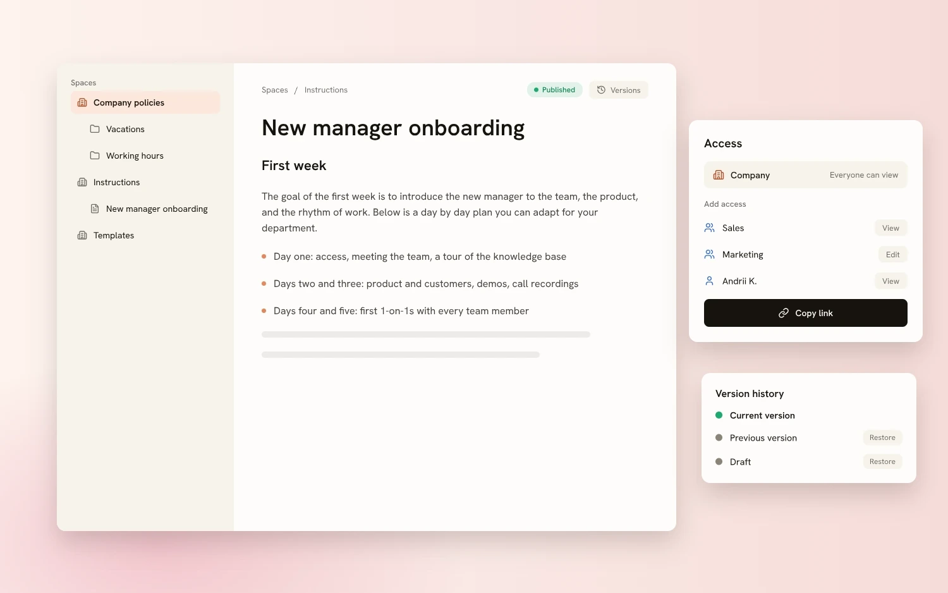The height and width of the screenshot is (593, 948).
Task: Click the green Current version dot
Action: pos(719,415)
